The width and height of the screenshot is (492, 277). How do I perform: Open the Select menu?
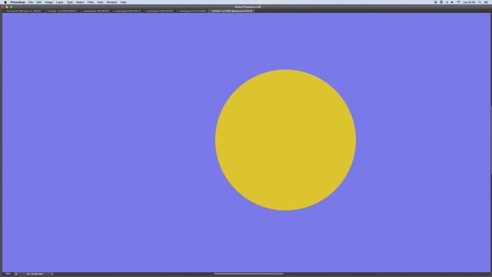[80, 2]
